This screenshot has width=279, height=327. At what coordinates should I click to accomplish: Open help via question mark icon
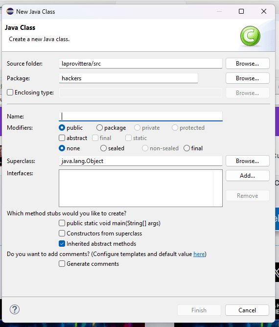[x=15, y=309]
